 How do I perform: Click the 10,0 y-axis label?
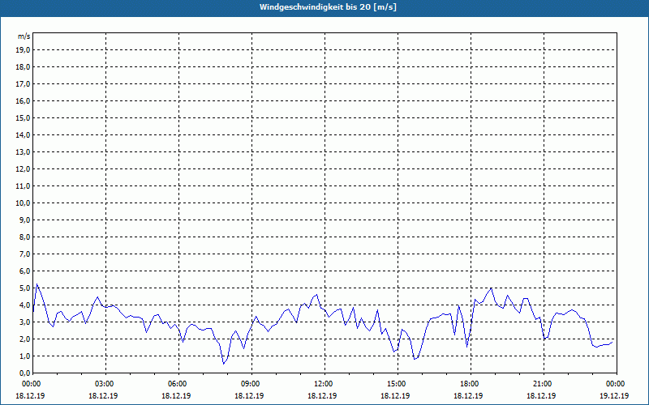click(23, 203)
